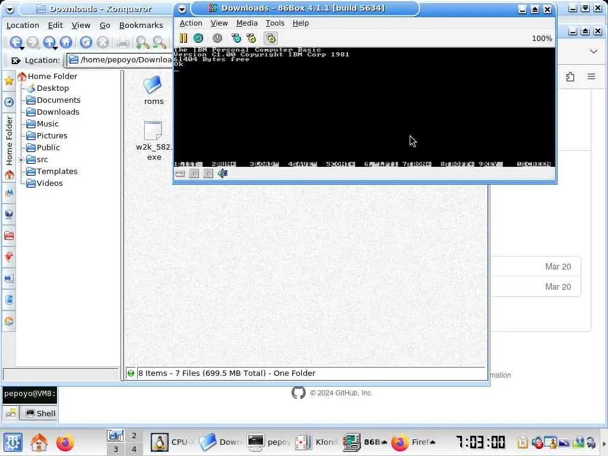Open the KDE K menu launcher
Viewport: 608px width, 456px height.
point(13,442)
